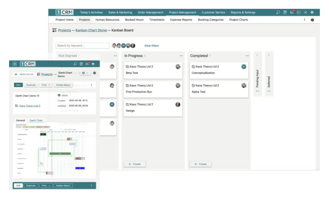
Task: Click Kaos Theory Ltd 2 link in Gantt window
Action: click(30, 106)
